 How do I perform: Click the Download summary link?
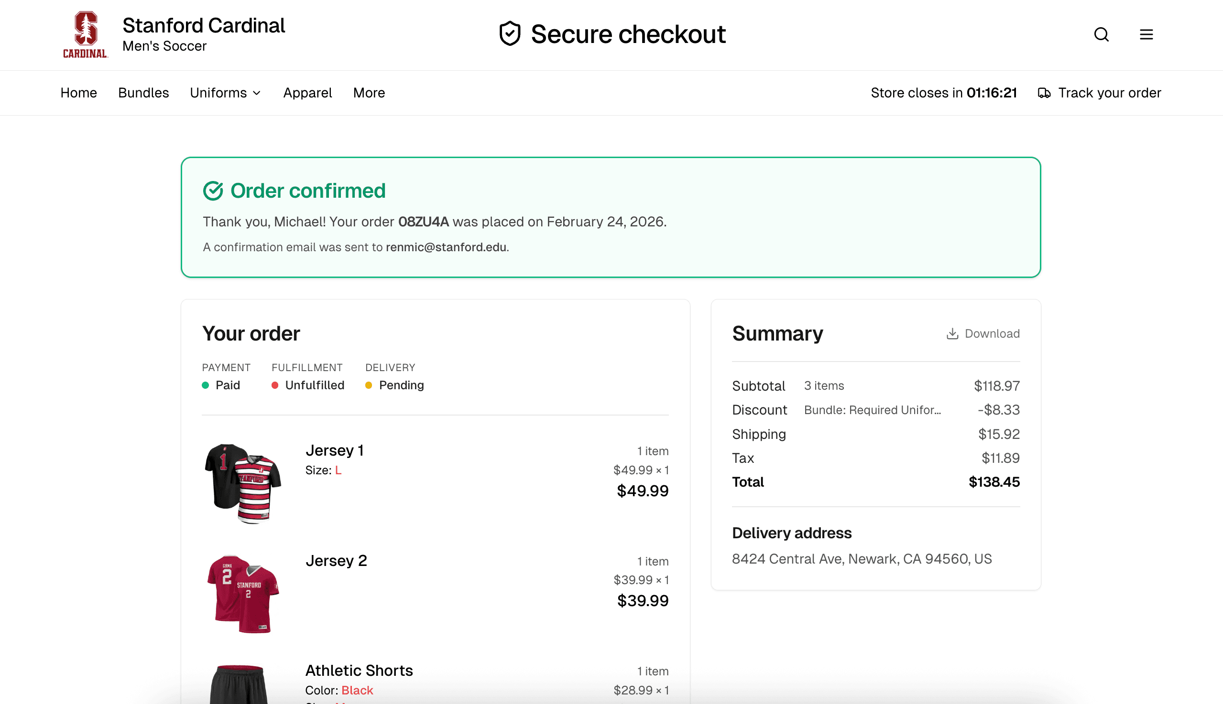[992, 334]
